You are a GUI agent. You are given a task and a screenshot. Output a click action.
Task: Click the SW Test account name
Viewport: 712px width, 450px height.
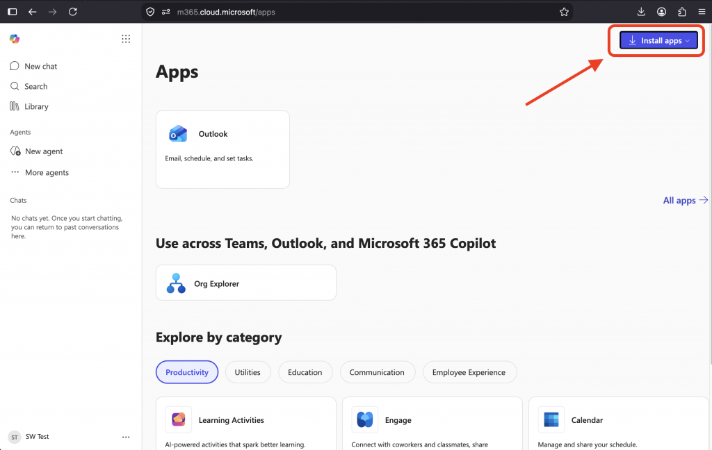[x=38, y=436]
